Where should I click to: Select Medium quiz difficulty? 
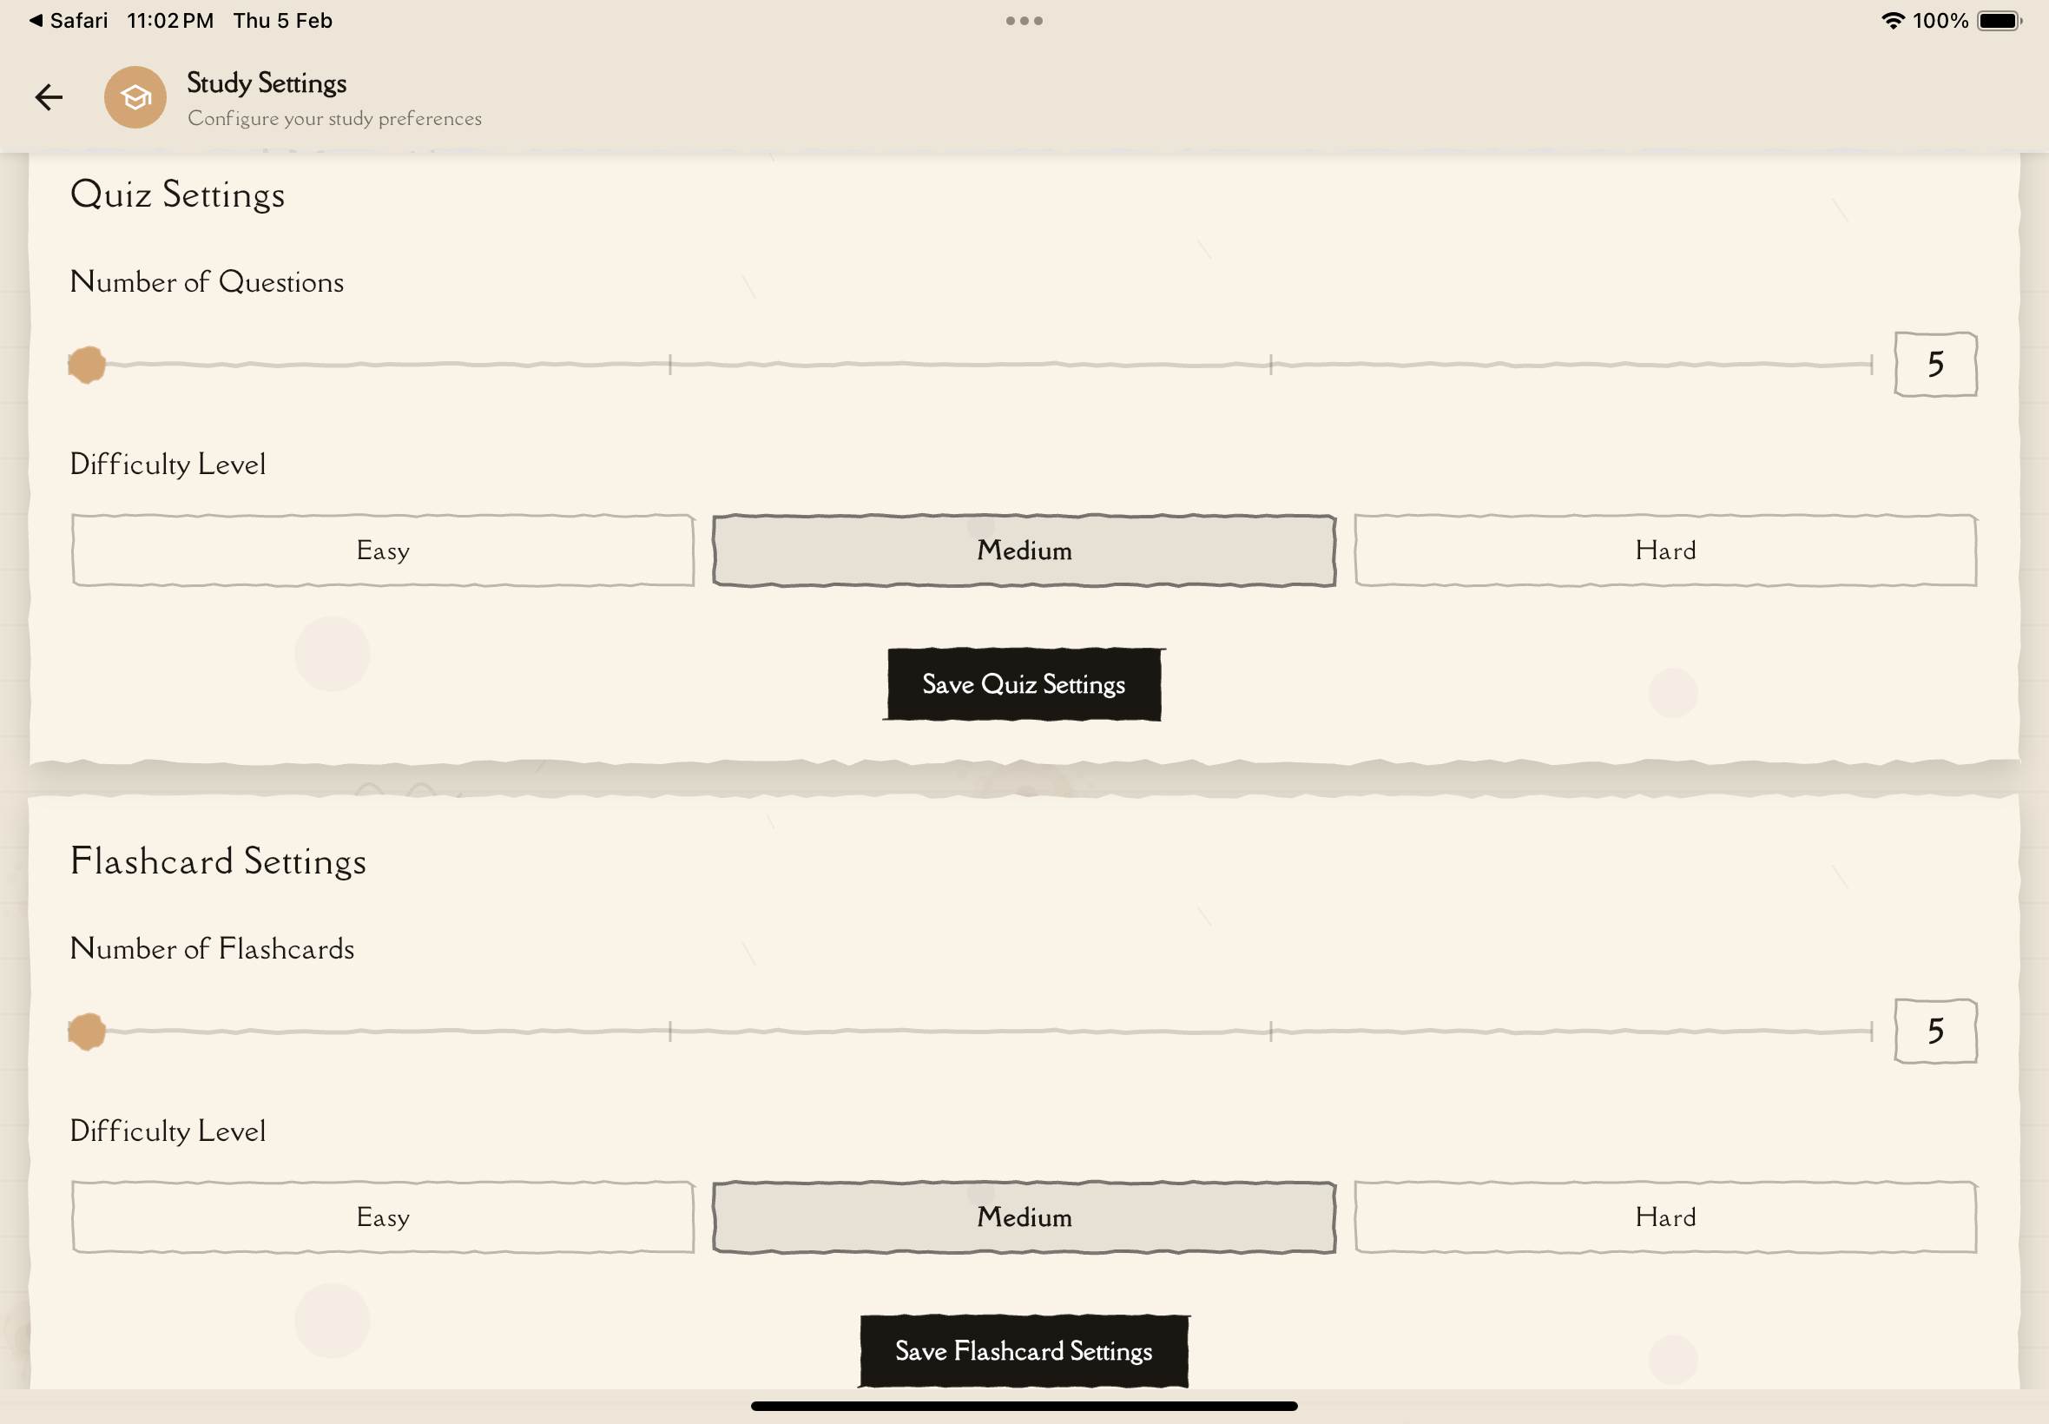pos(1024,550)
